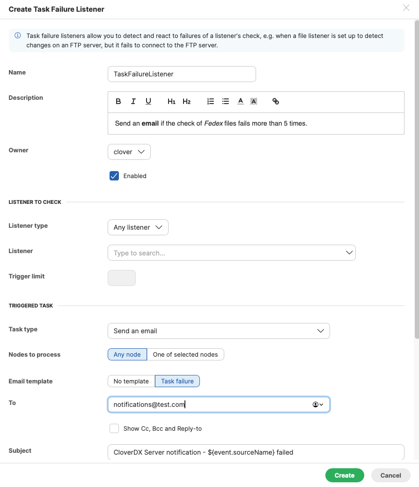Uncheck the Enabled checkbox
Image resolution: width=419 pixels, height=487 pixels.
pyautogui.click(x=114, y=176)
